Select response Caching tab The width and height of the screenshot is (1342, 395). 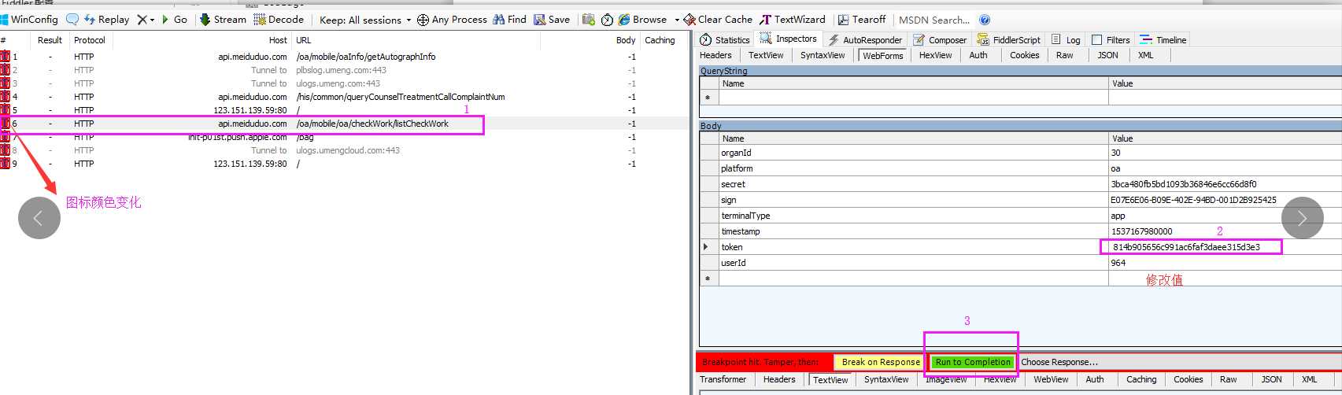(x=1141, y=379)
